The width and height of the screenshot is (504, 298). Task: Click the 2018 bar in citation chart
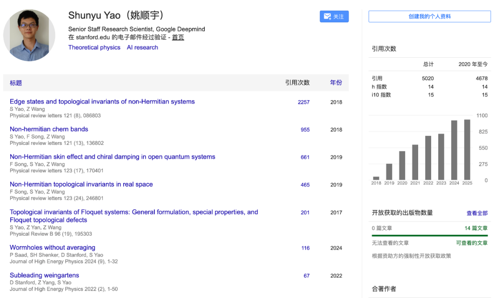pos(376,178)
